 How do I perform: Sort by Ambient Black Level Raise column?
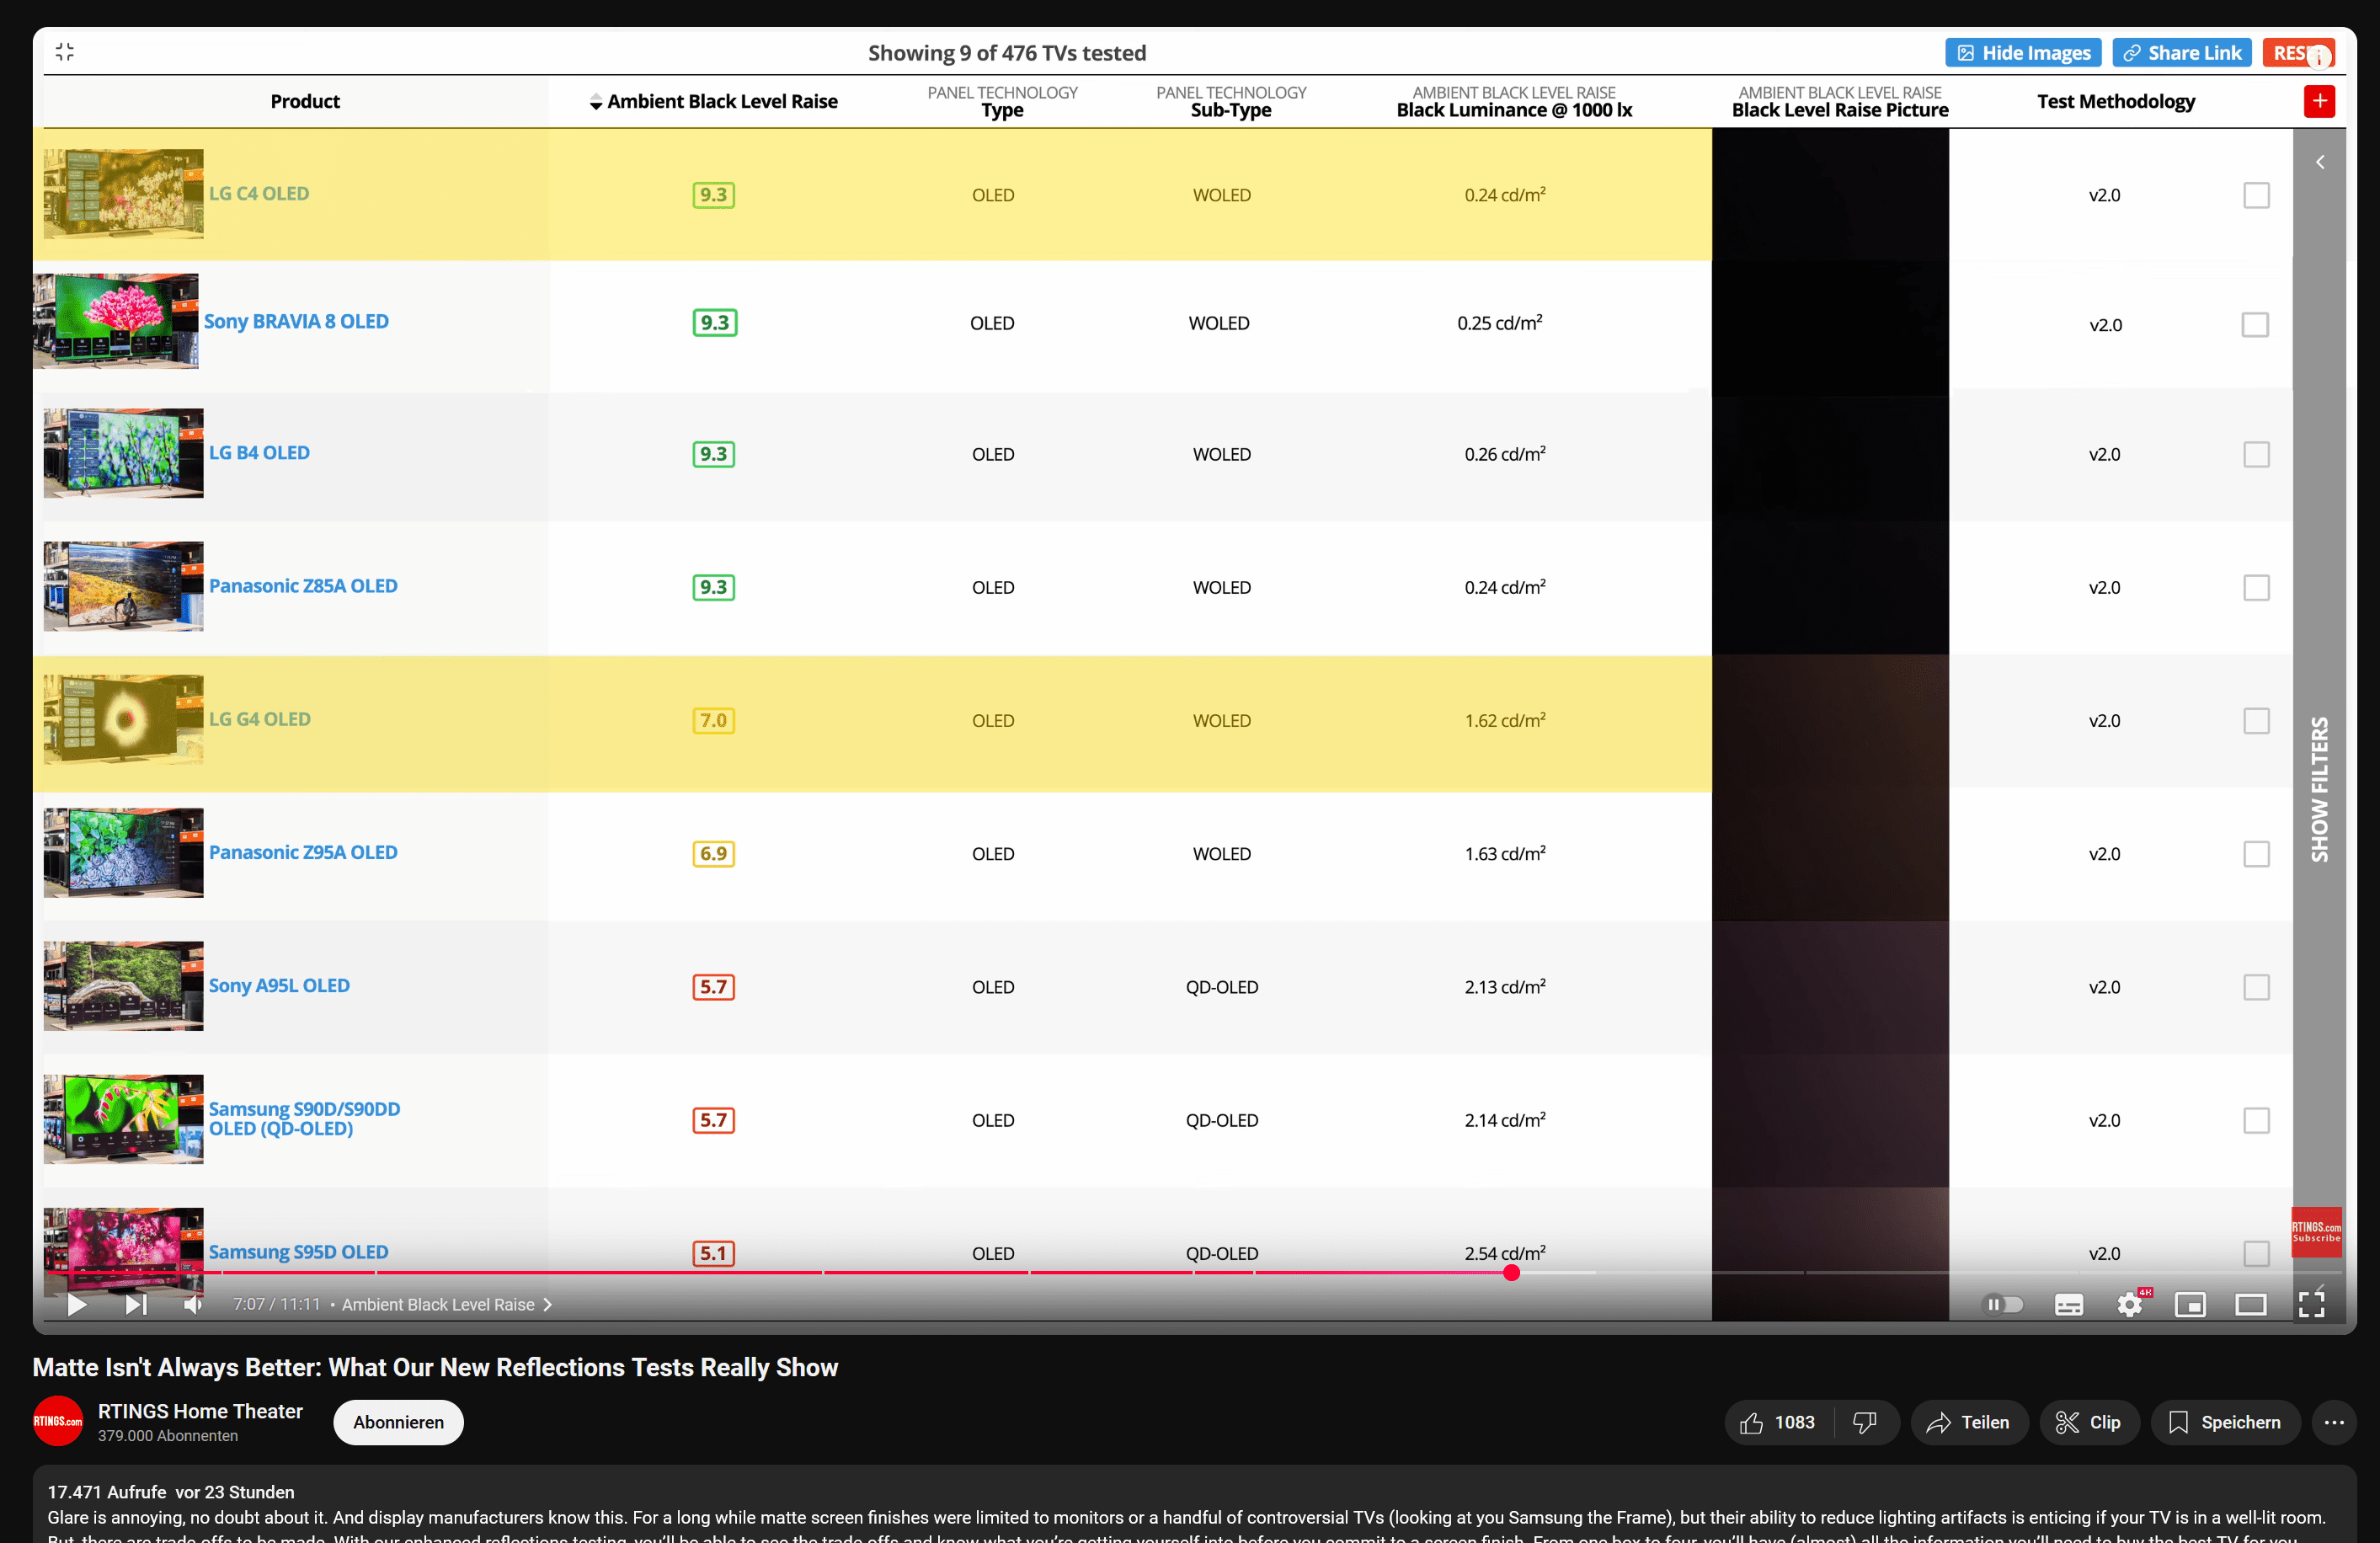tap(713, 101)
